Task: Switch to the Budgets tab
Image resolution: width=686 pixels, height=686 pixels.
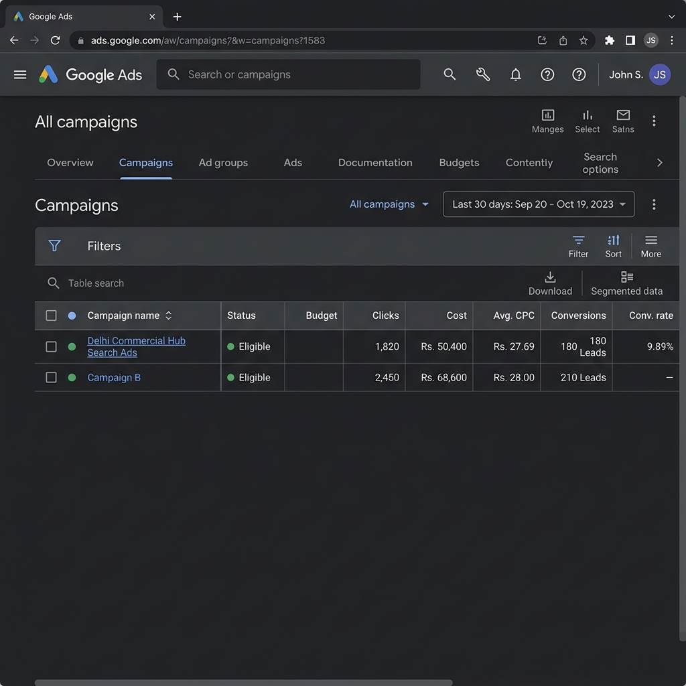Action: coord(459,163)
